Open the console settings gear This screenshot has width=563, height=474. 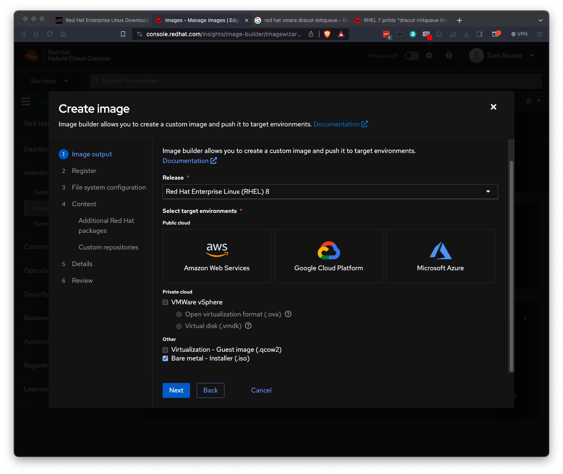(429, 55)
